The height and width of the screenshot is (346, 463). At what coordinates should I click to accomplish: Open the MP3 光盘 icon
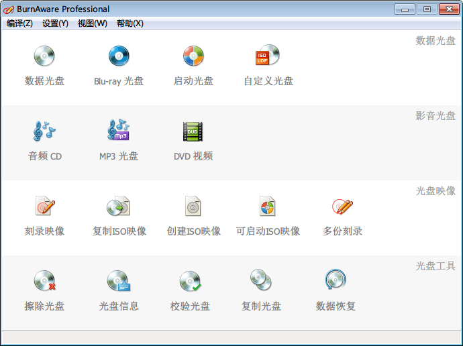(118, 130)
